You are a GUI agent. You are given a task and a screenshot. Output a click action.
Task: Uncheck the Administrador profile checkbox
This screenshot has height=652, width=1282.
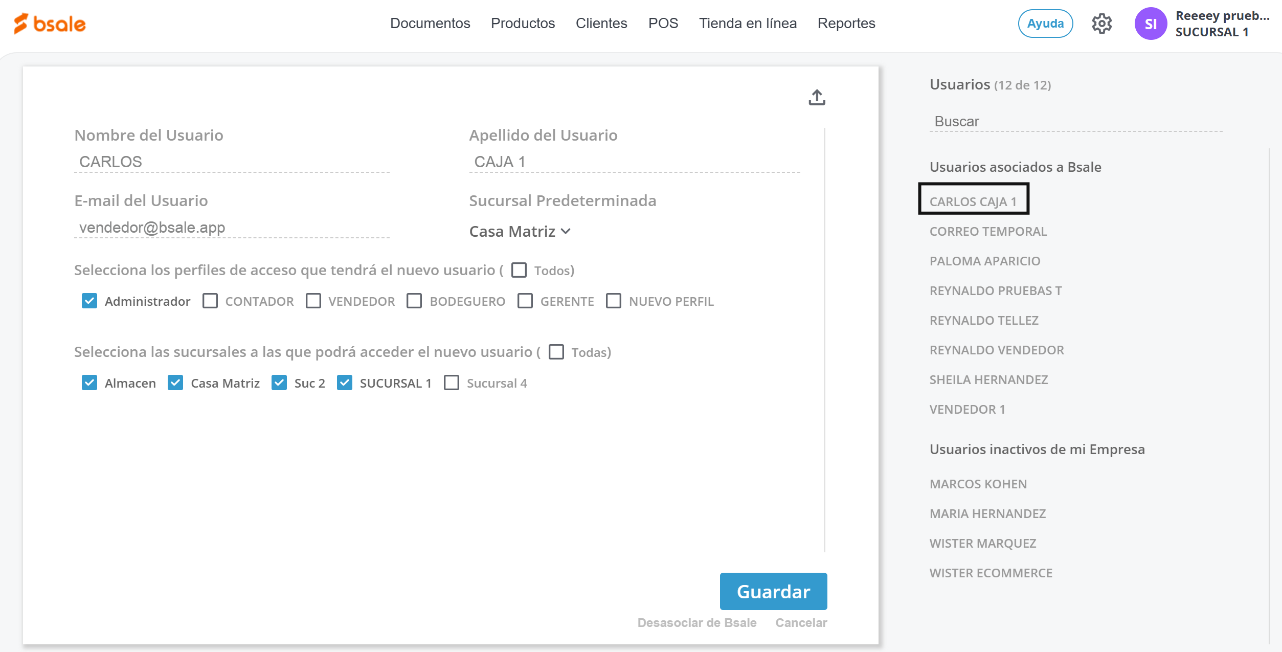click(x=89, y=301)
